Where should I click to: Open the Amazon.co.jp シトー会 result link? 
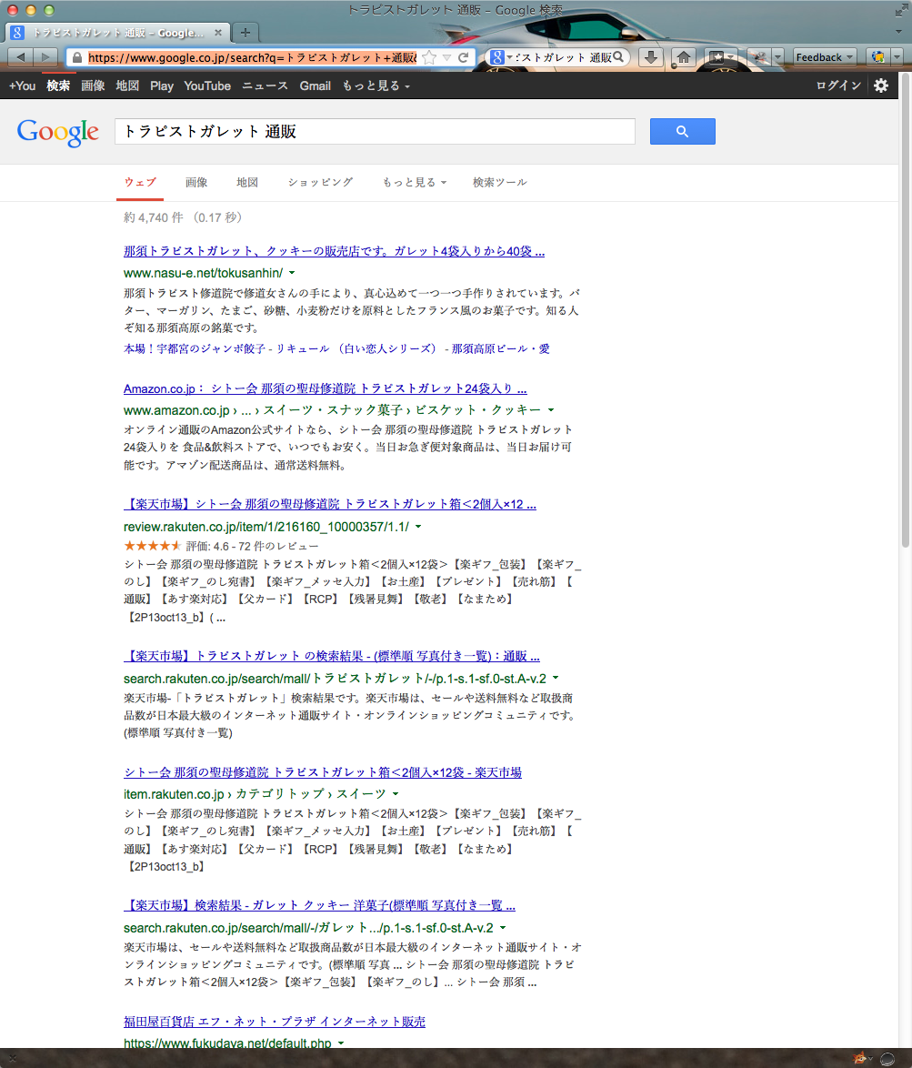(326, 389)
